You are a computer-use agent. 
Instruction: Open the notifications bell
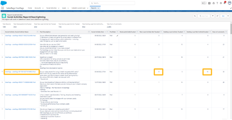pyautogui.click(x=225, y=3)
